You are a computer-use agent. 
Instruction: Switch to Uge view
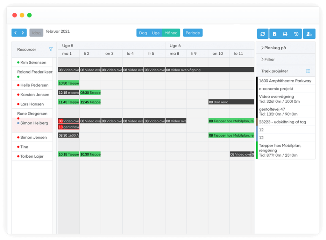[156, 33]
